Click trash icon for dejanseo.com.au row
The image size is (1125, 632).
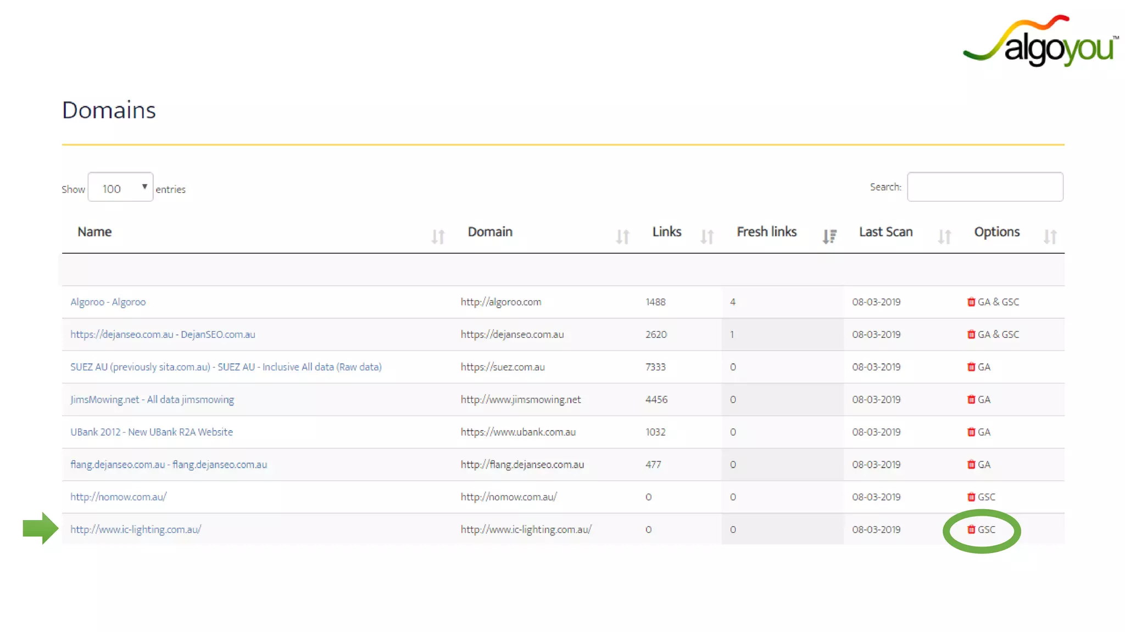(x=971, y=334)
